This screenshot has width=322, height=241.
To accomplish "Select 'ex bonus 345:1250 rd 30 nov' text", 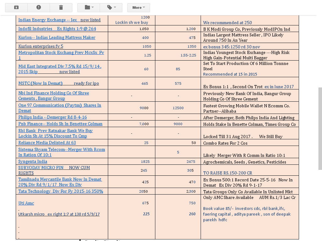I will [231, 47].
